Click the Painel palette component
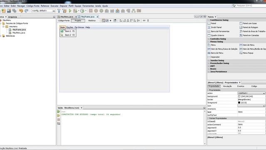266x150 pixels. pos(212,23)
